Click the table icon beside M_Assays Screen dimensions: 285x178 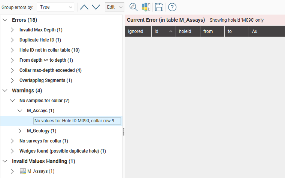click(22, 171)
